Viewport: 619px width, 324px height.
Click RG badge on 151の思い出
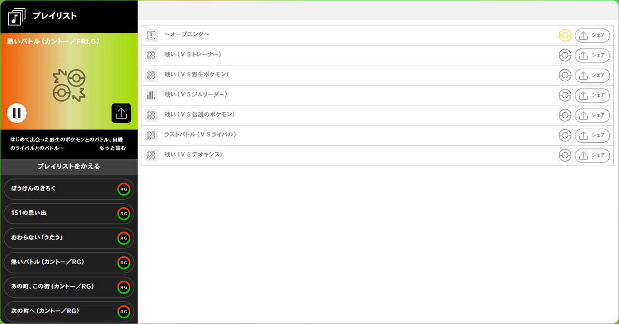(124, 214)
